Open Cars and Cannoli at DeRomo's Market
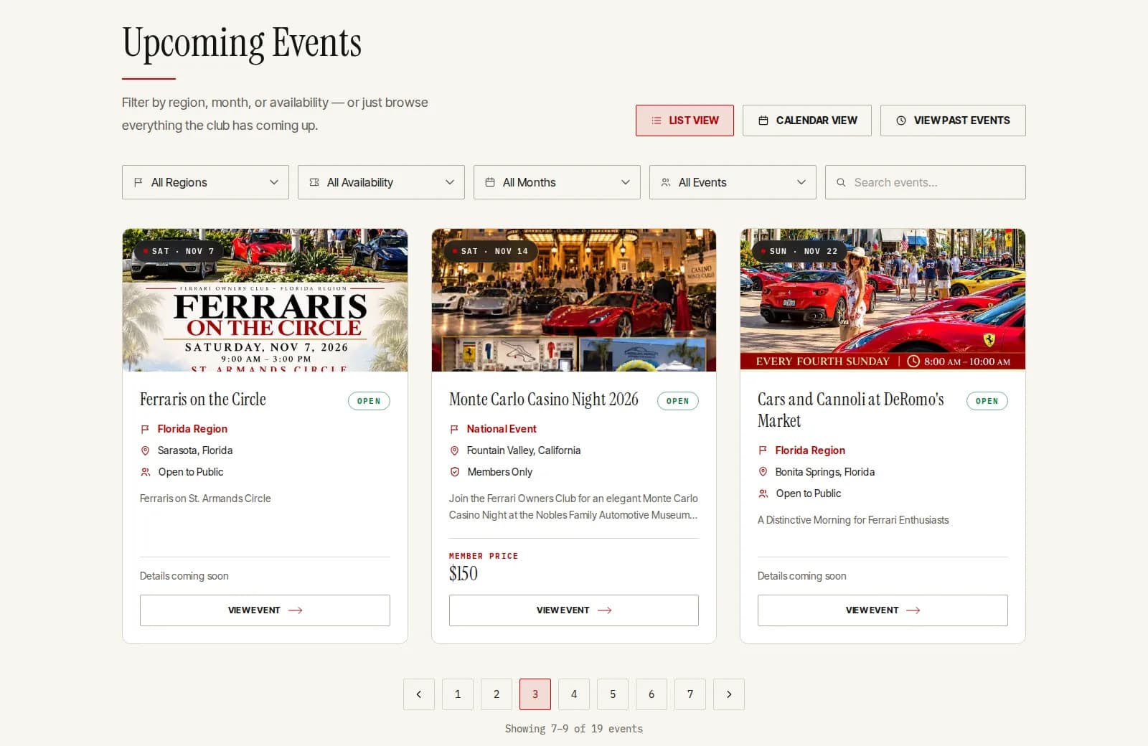 [851, 410]
